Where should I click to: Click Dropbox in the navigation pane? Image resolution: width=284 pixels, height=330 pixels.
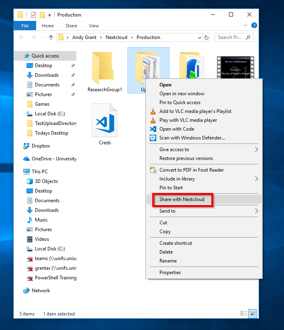click(x=41, y=146)
